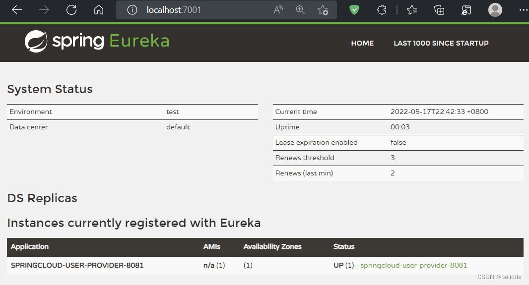Image resolution: width=529 pixels, height=285 pixels.
Task: Open the Collections icon
Action: pos(439,10)
